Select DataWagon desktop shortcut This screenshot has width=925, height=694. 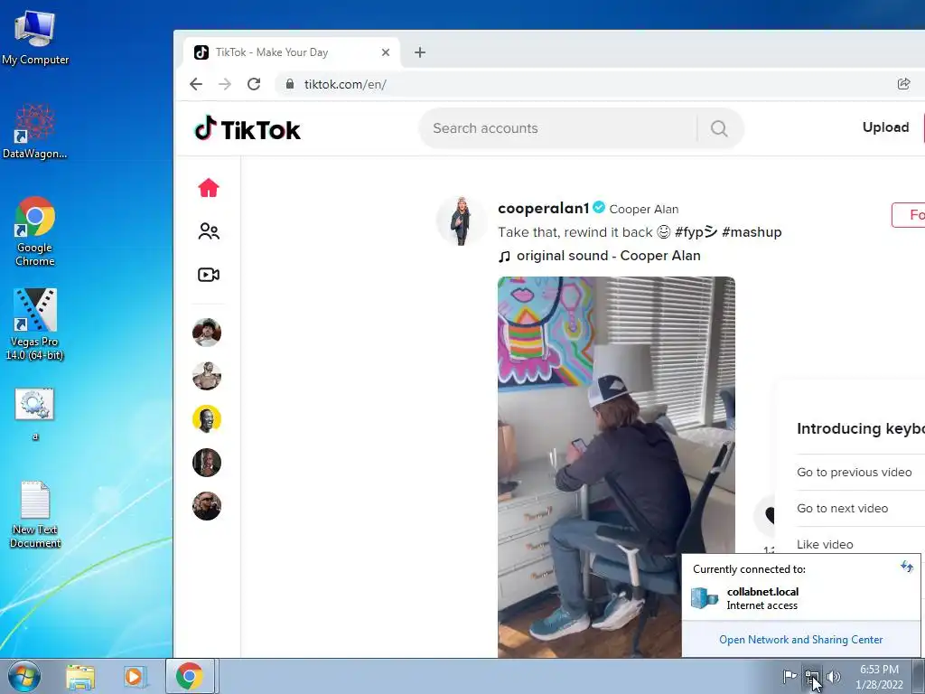35,131
